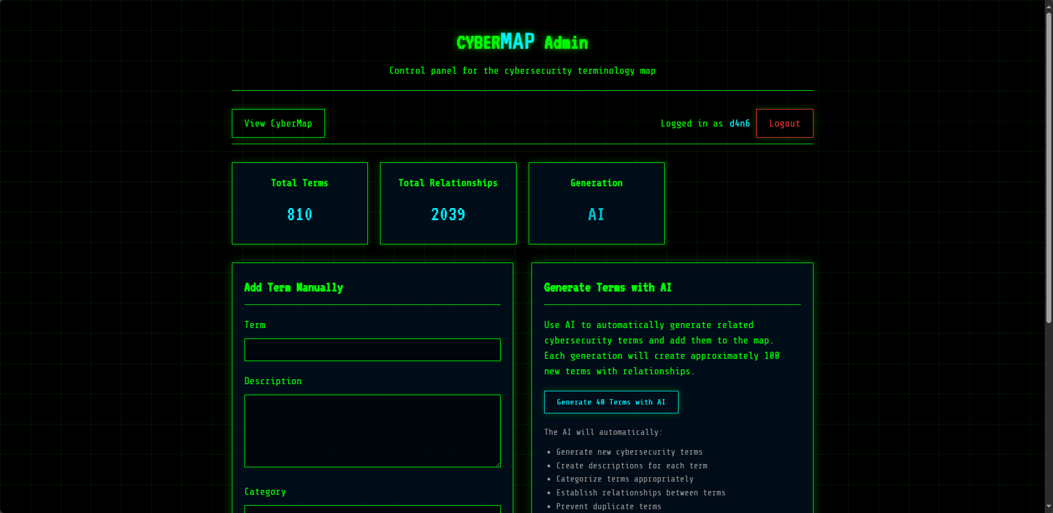
Task: Click 'Prevent duplicate terms' list item
Action: point(609,506)
